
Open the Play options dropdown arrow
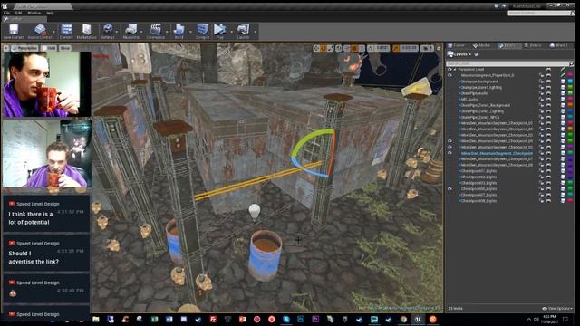point(232,32)
